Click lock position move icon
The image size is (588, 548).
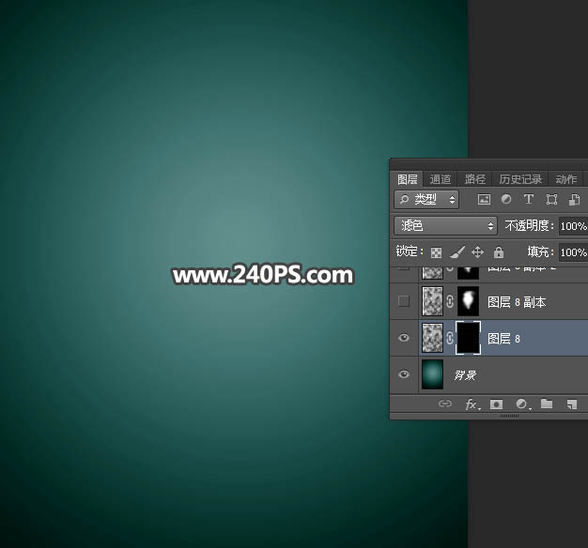[x=477, y=252]
